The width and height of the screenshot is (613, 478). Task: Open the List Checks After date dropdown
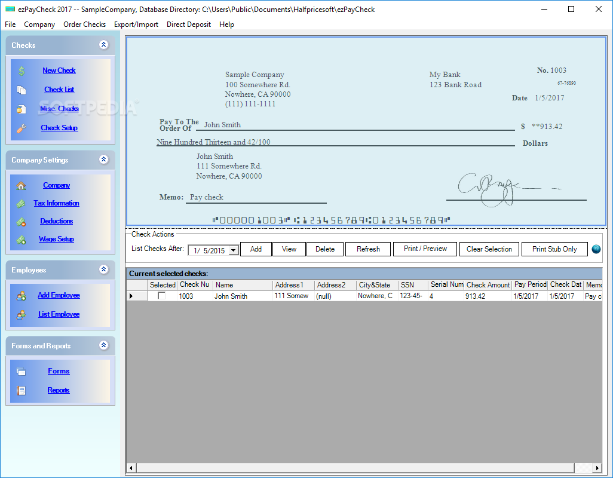coord(234,250)
